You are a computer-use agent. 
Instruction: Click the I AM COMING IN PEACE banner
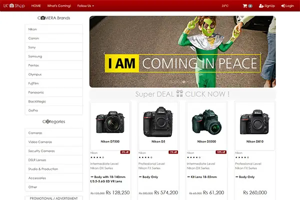click(182, 51)
